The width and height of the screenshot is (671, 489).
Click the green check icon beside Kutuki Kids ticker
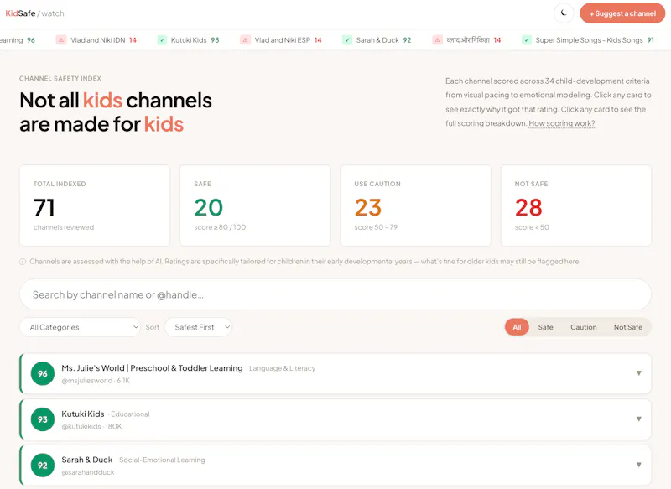click(x=162, y=39)
